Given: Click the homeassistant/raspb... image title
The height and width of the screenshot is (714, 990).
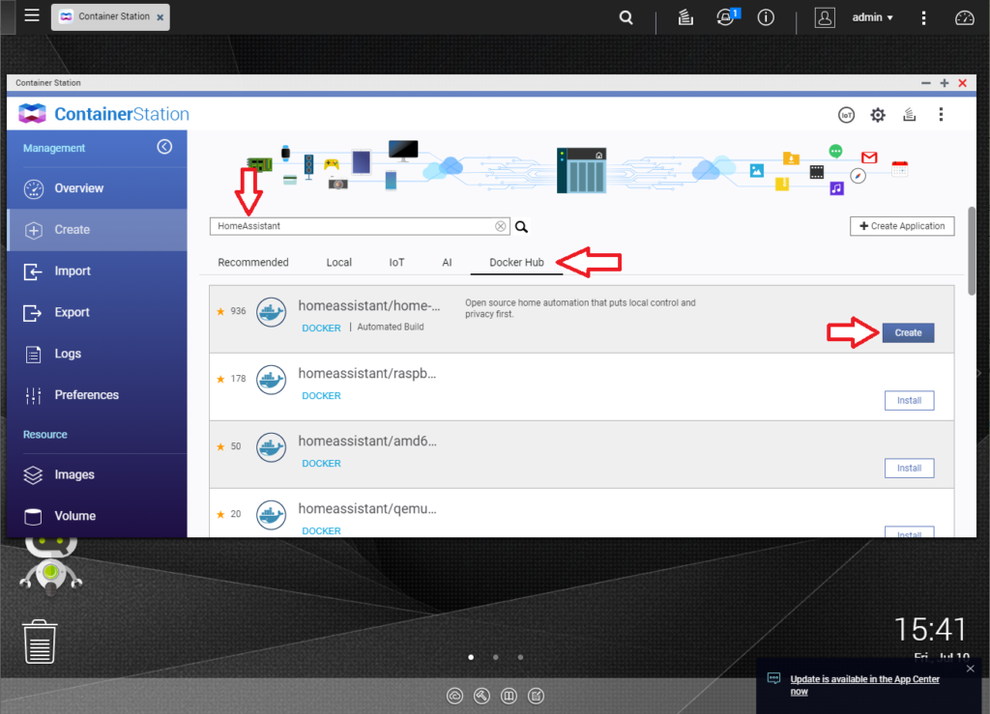Looking at the screenshot, I should (367, 373).
